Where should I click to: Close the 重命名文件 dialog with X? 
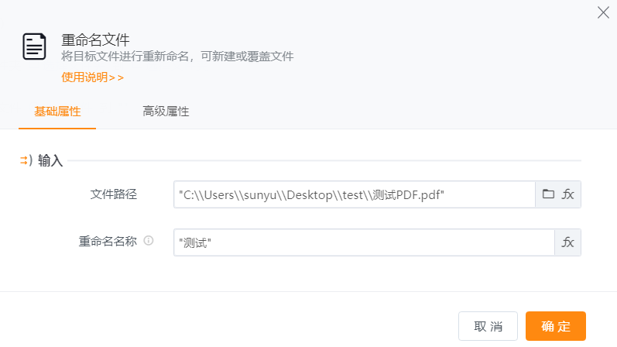(x=603, y=12)
